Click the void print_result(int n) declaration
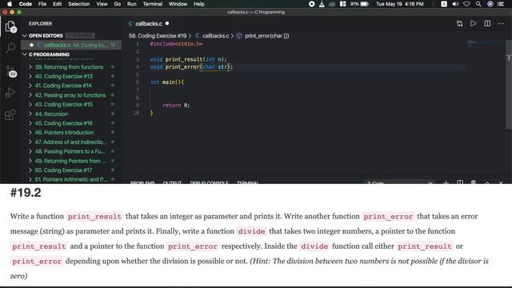 pos(189,59)
